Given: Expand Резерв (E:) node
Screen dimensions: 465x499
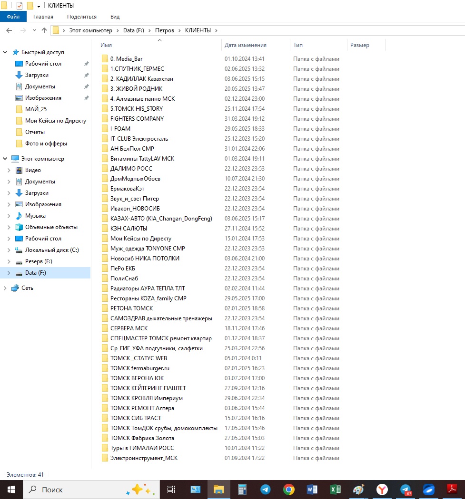Looking at the screenshot, I should [x=9, y=261].
